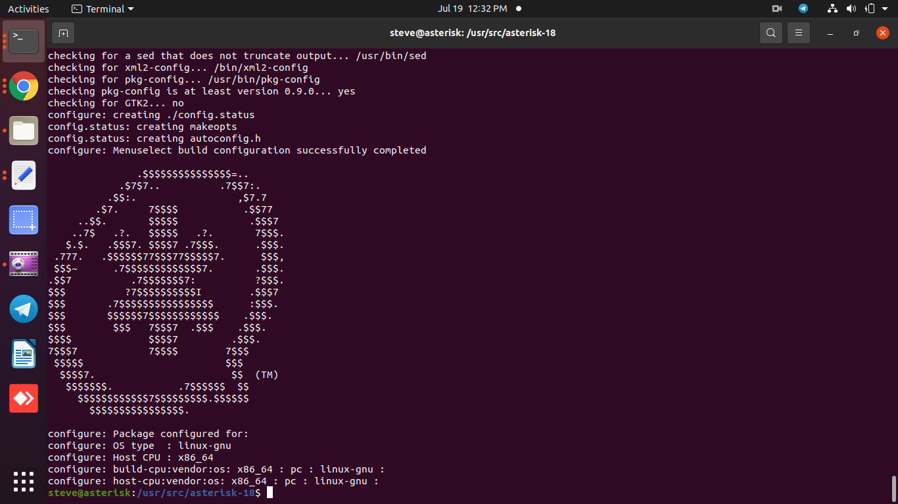
Task: Launch the Screenshot tool from dock
Action: [24, 220]
